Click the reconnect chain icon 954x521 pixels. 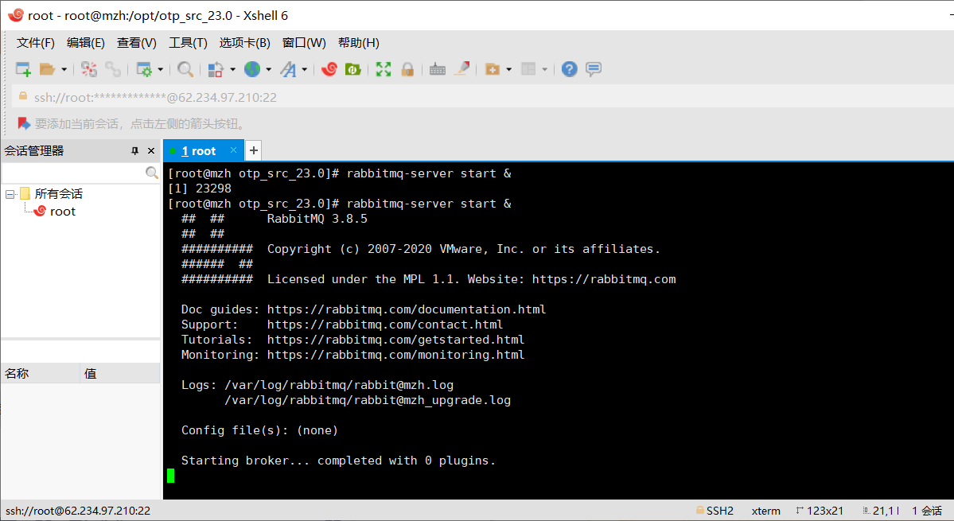pyautogui.click(x=112, y=69)
